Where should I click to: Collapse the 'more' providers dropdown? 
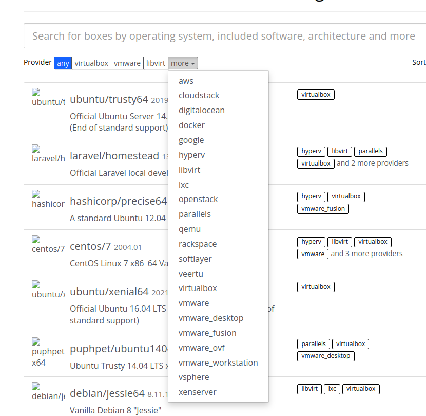click(x=183, y=63)
